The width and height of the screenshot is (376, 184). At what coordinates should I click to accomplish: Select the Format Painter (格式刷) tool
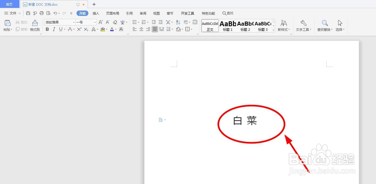pos(35,26)
